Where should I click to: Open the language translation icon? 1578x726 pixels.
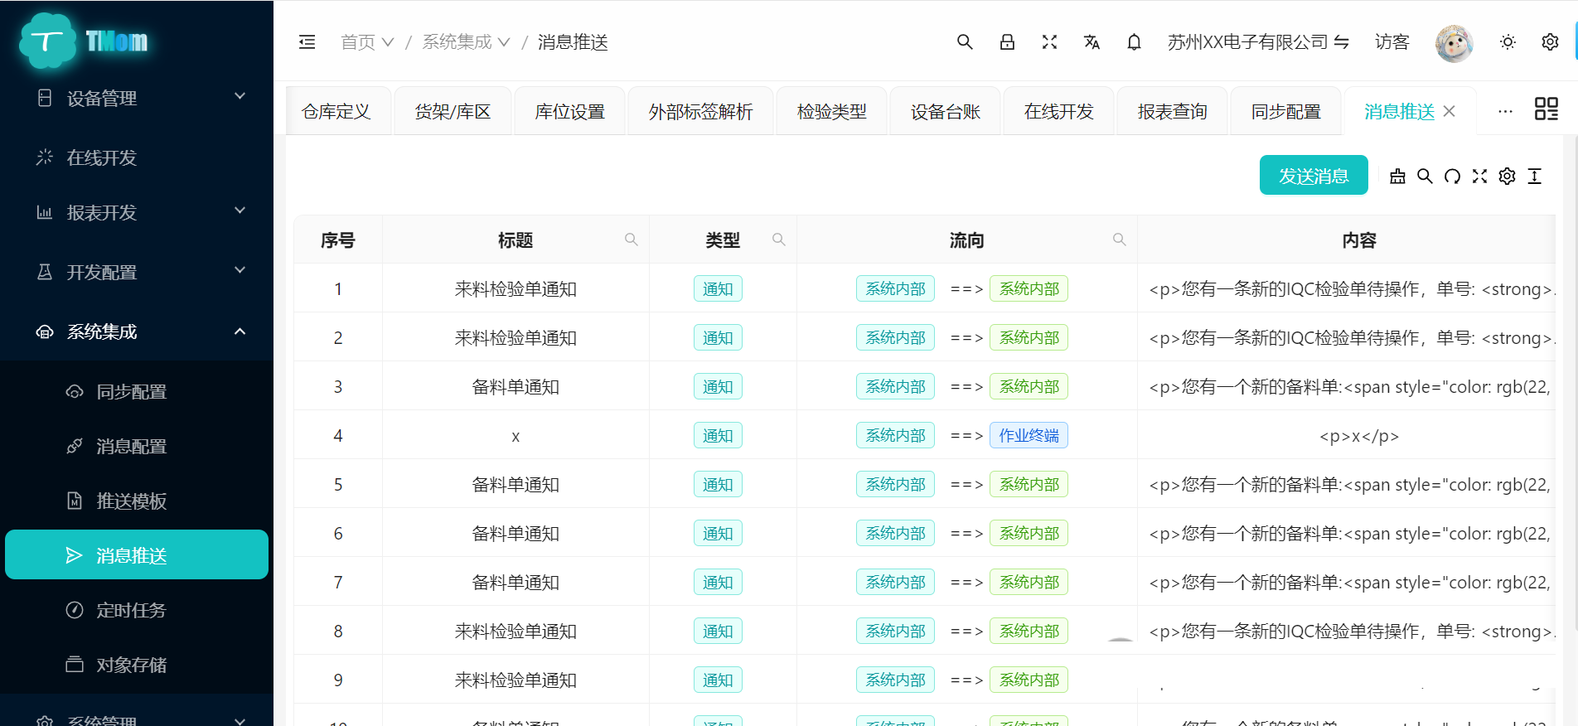tap(1092, 42)
